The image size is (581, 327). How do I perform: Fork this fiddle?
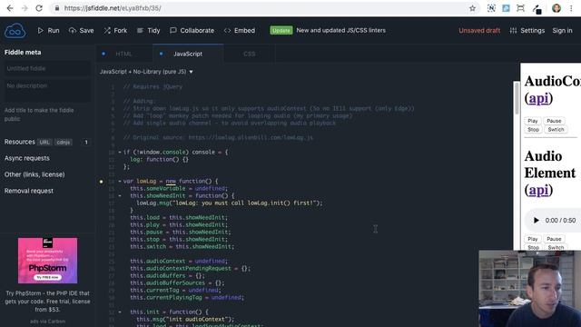pos(115,30)
